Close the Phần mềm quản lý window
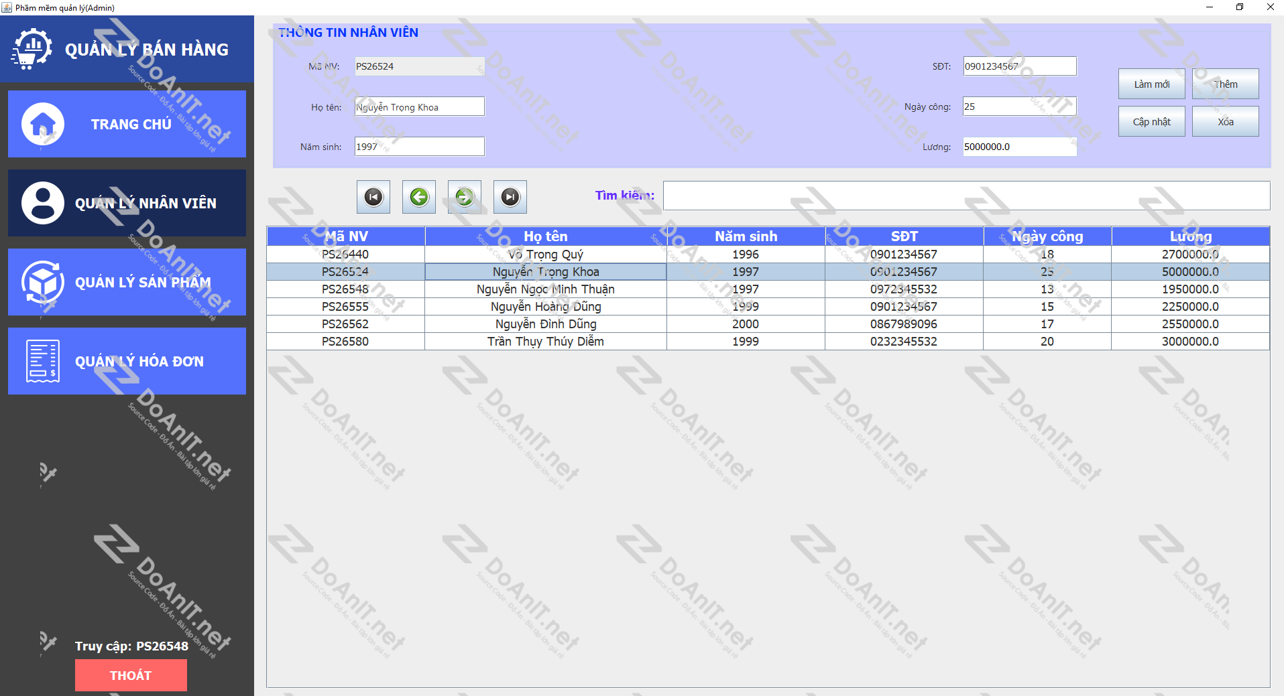 pyautogui.click(x=1270, y=7)
